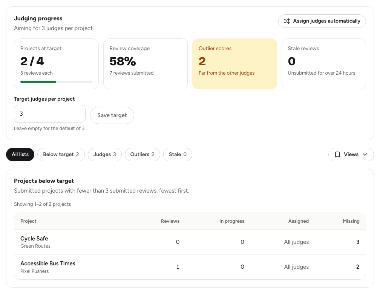
Task: Click the 7 reviews submitted text
Action: [x=131, y=73]
